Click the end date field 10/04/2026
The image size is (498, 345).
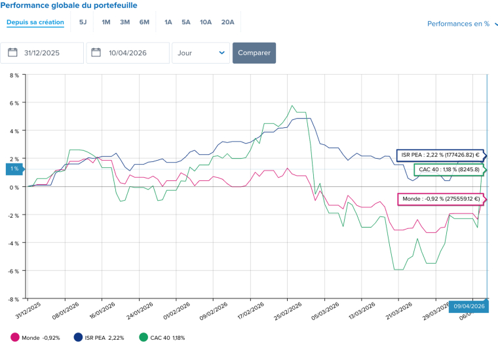[x=134, y=53]
